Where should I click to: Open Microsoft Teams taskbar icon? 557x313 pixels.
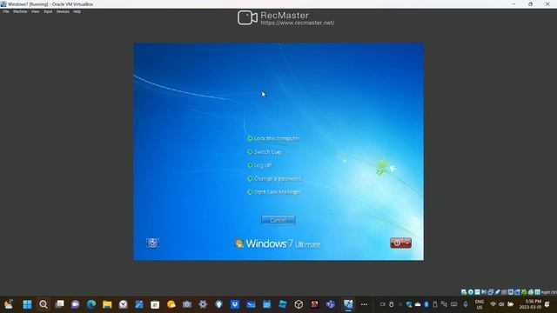click(x=331, y=304)
